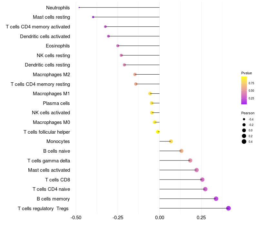Image resolution: width=258 pixels, height=226 pixels.
Task: Select the Pvalue legend title
Action: pyautogui.click(x=246, y=73)
